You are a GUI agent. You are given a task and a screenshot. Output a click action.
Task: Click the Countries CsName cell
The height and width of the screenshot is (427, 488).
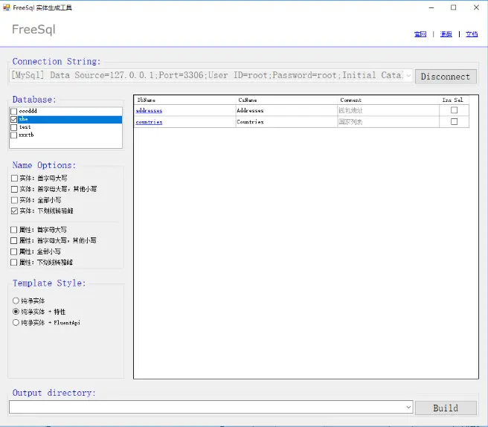[286, 122]
